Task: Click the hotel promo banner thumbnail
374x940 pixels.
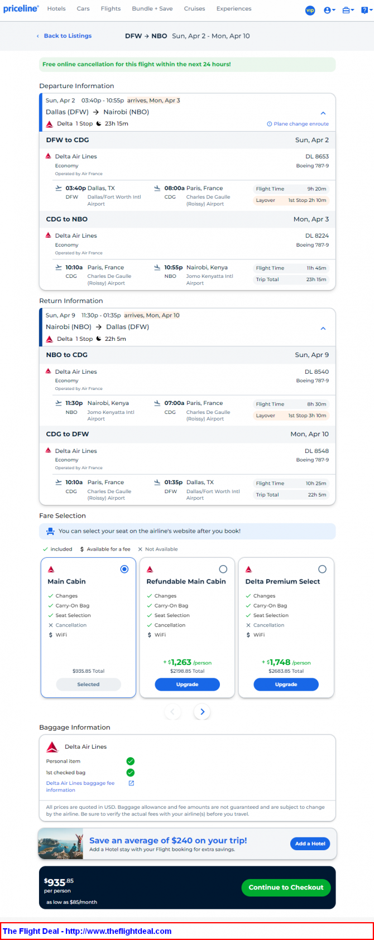Action: (60, 843)
